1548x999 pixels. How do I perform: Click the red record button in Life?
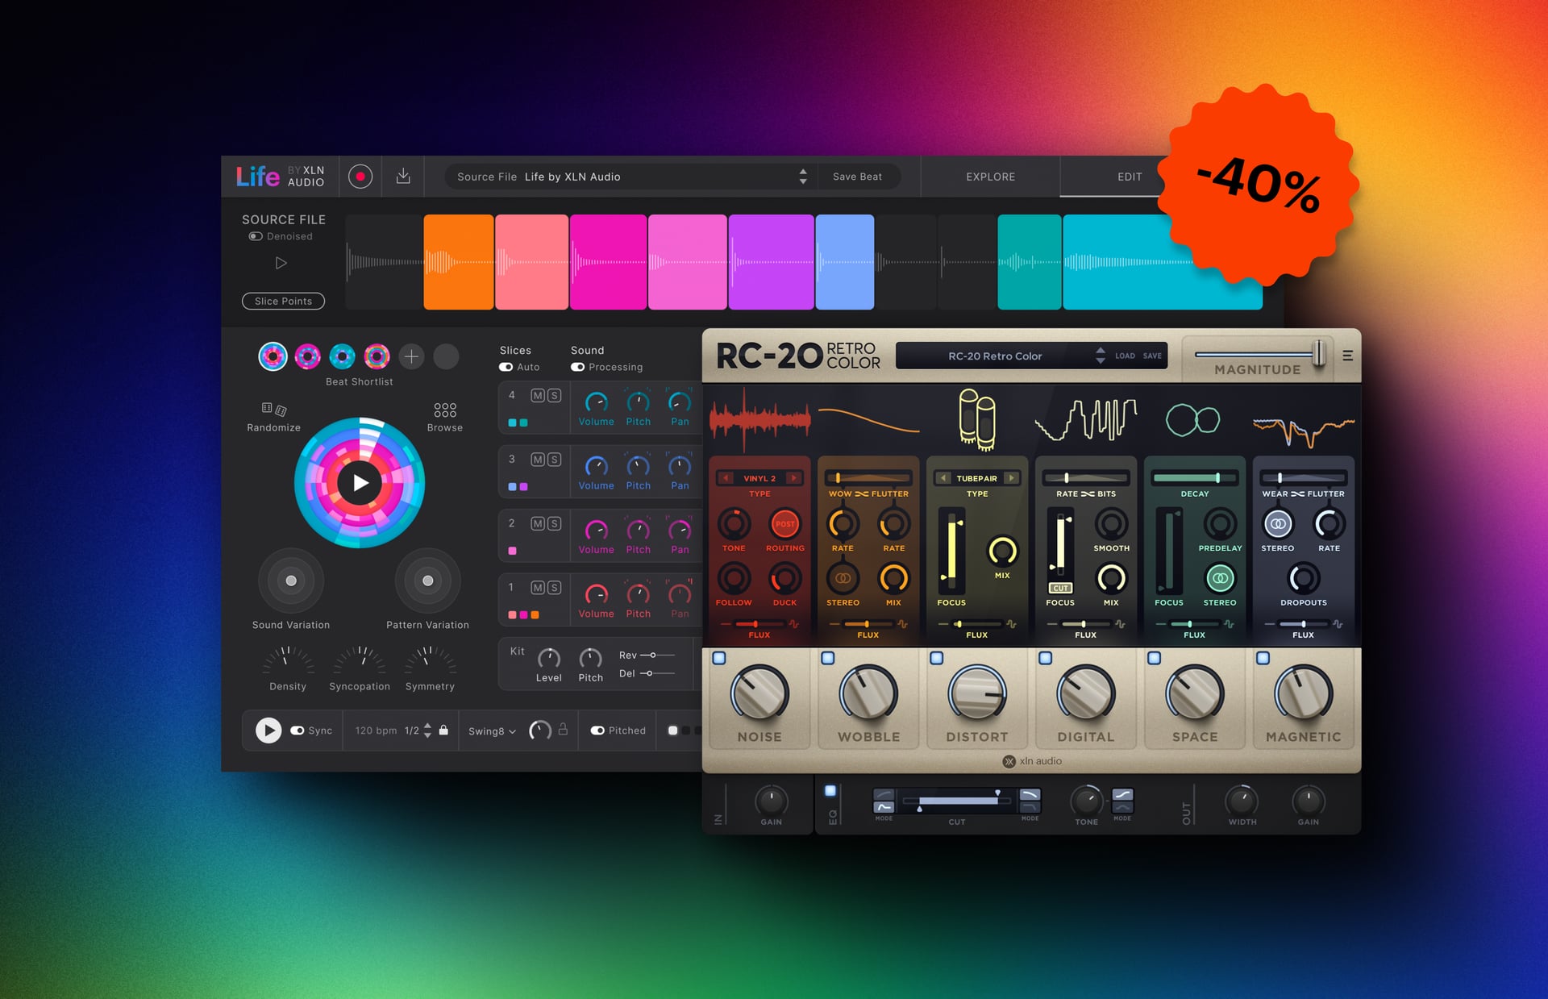click(x=360, y=177)
